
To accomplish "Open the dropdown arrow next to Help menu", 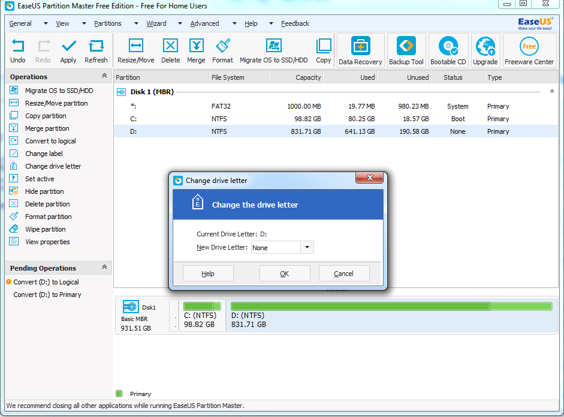I will pyautogui.click(x=271, y=23).
